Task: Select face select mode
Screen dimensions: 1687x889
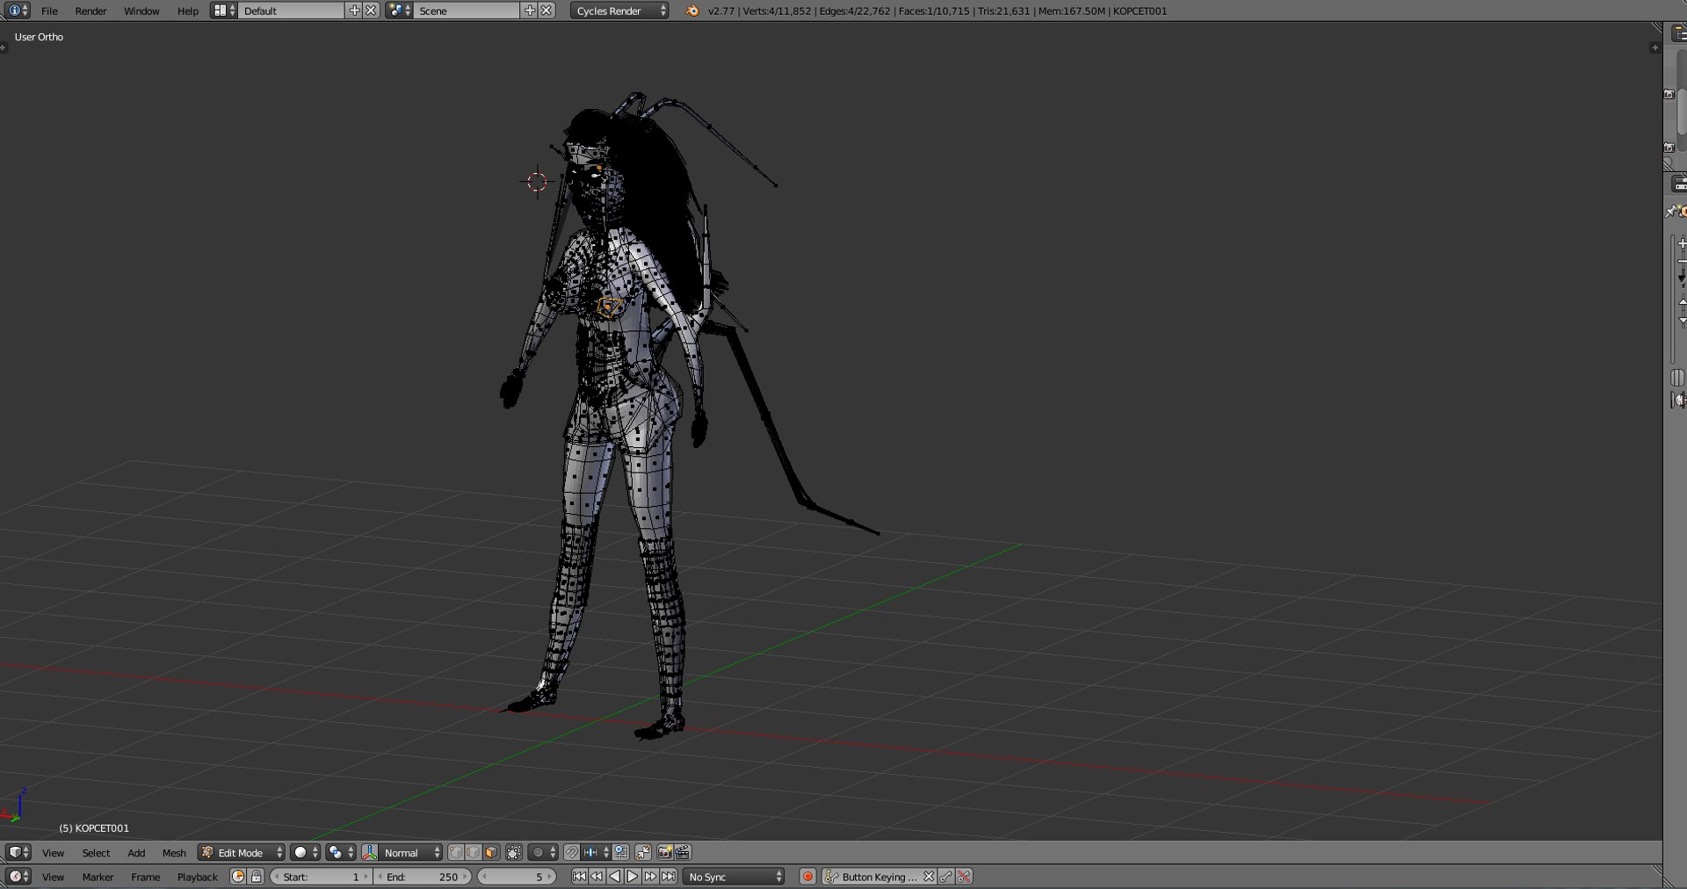Action: coord(491,852)
